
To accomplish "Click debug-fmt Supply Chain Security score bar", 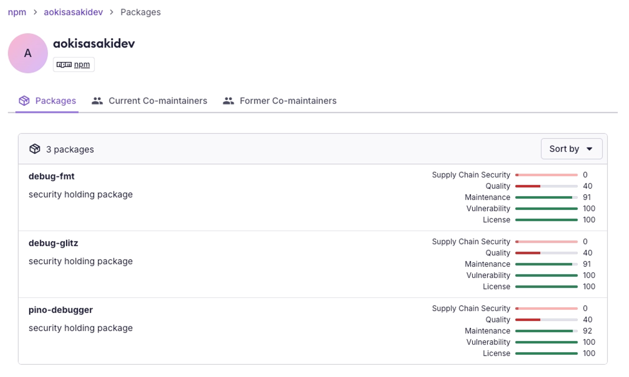I will coord(546,175).
